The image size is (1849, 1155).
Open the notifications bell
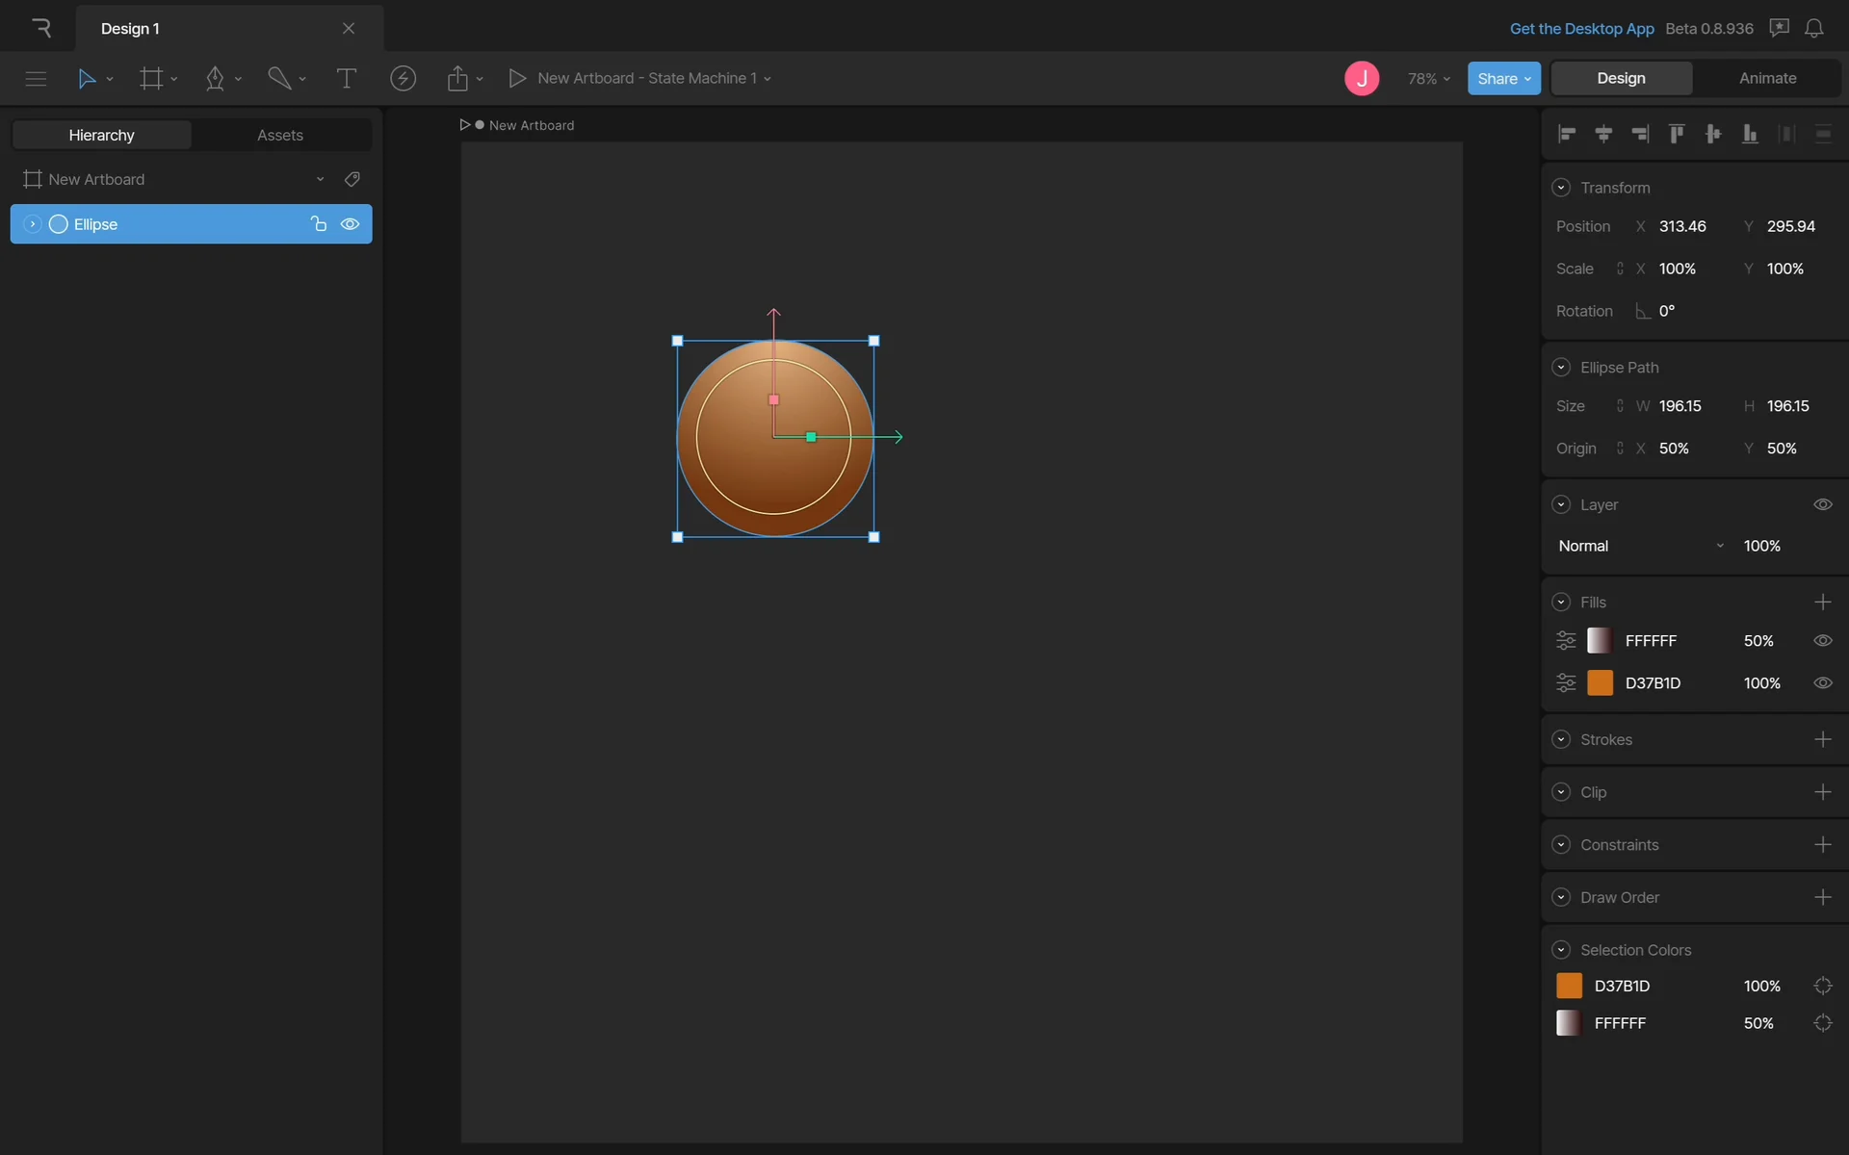(x=1813, y=29)
